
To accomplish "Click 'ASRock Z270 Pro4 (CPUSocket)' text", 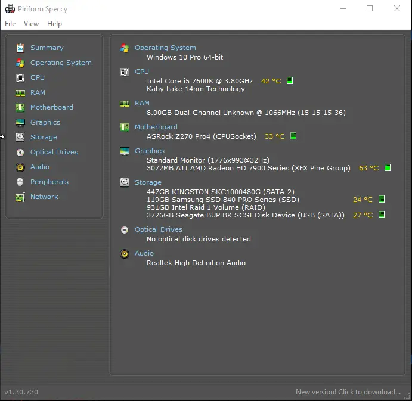I will (x=202, y=136).
